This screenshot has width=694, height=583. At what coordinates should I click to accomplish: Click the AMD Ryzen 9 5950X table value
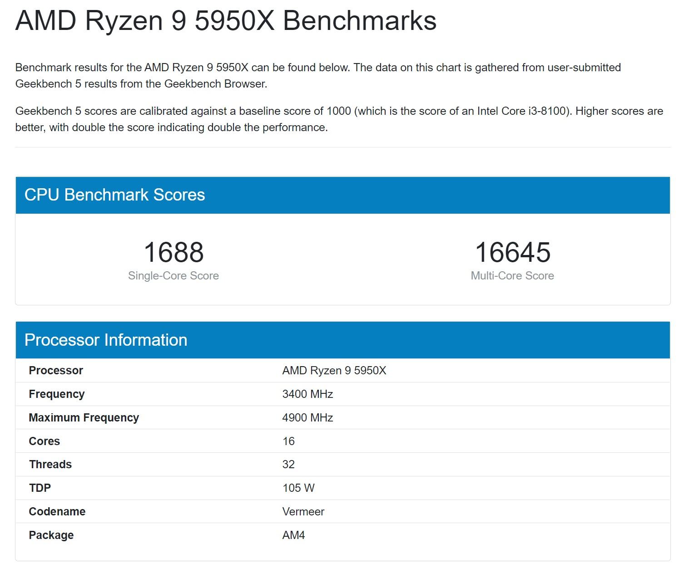334,371
